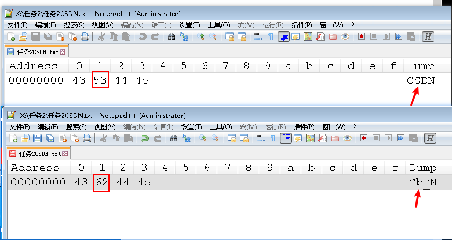This screenshot has height=240, width=452.
Task: Click the Redo arrow in the CbDN window toolbar
Action: (x=157, y=138)
